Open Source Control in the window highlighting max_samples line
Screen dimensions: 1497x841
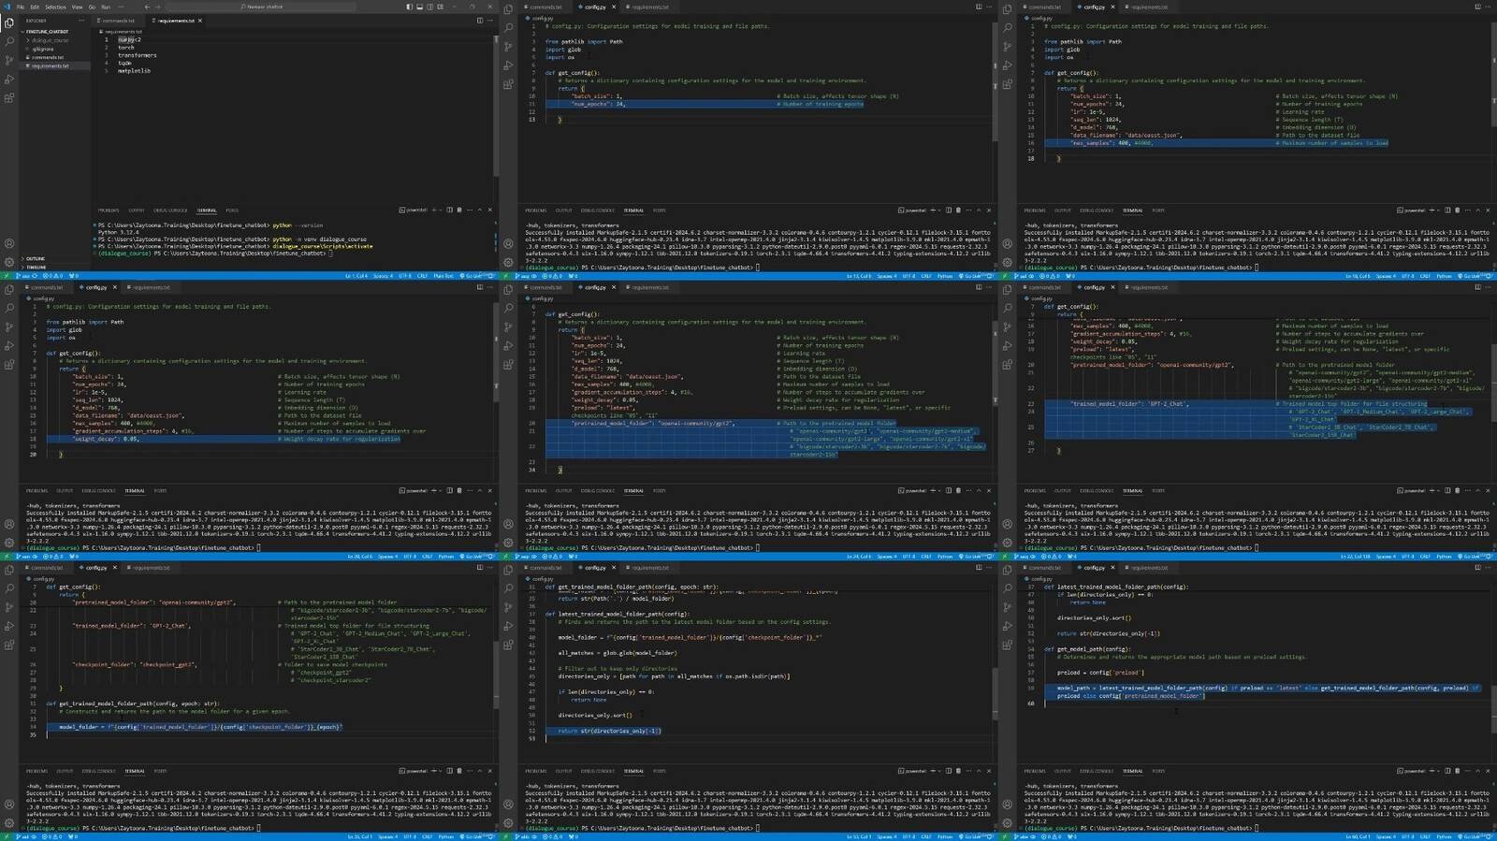click(x=1007, y=46)
